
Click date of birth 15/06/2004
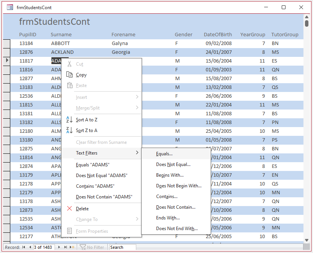pos(219,61)
